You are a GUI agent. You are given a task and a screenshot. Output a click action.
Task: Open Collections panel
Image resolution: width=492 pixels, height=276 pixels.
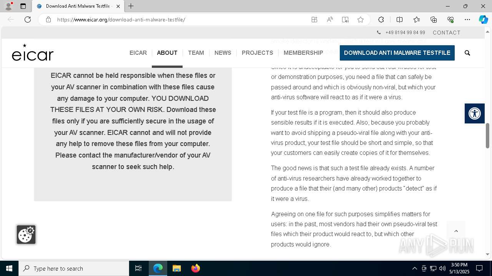click(434, 20)
